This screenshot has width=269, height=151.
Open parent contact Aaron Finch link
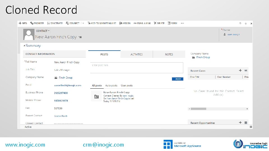click(x=61, y=116)
